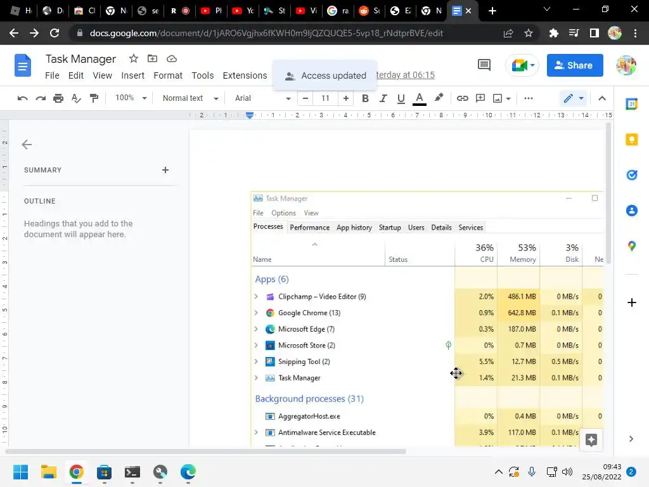Viewport: 649px width, 487px height.
Task: Open the text color picker
Action: [x=420, y=98]
